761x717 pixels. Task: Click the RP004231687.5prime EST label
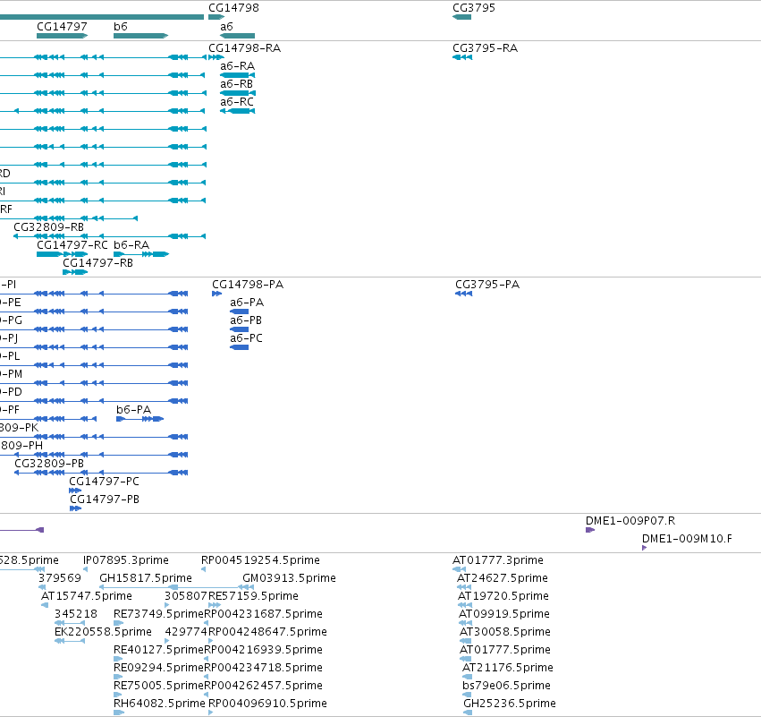263,614
